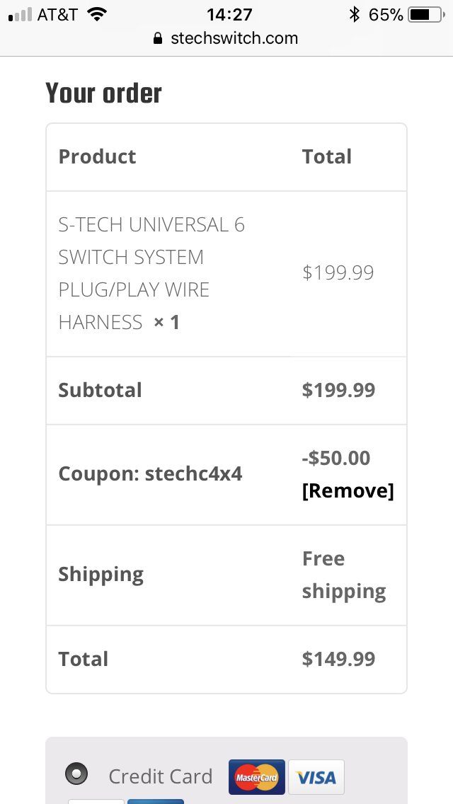
Task: Tap the Bluetooth icon in status bar
Action: click(354, 14)
